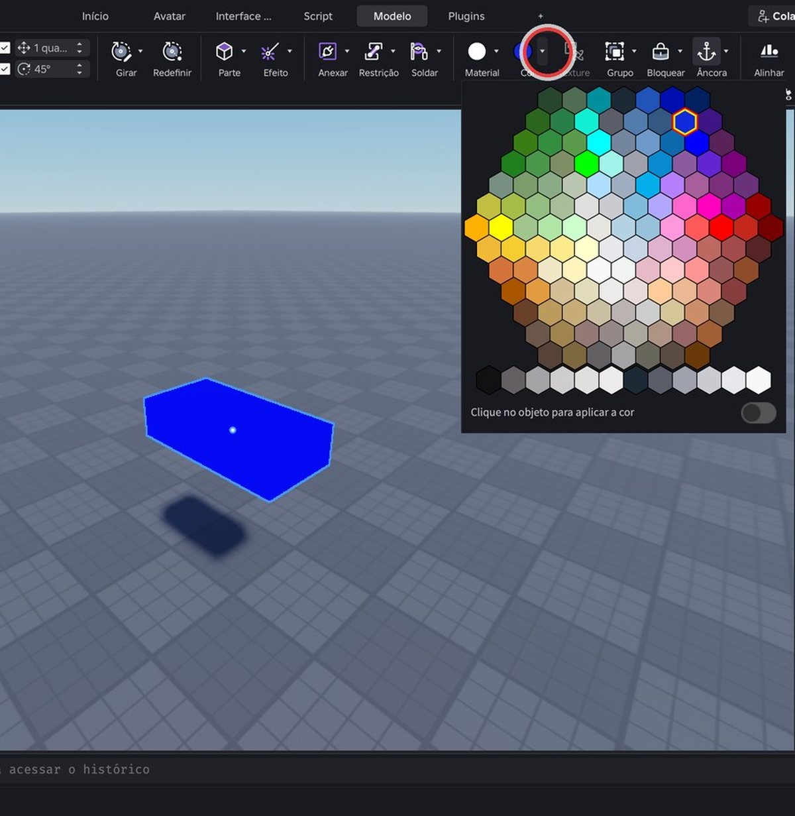Expand the Âncora dropdown arrow
Viewport: 795px width, 816px height.
coord(726,51)
